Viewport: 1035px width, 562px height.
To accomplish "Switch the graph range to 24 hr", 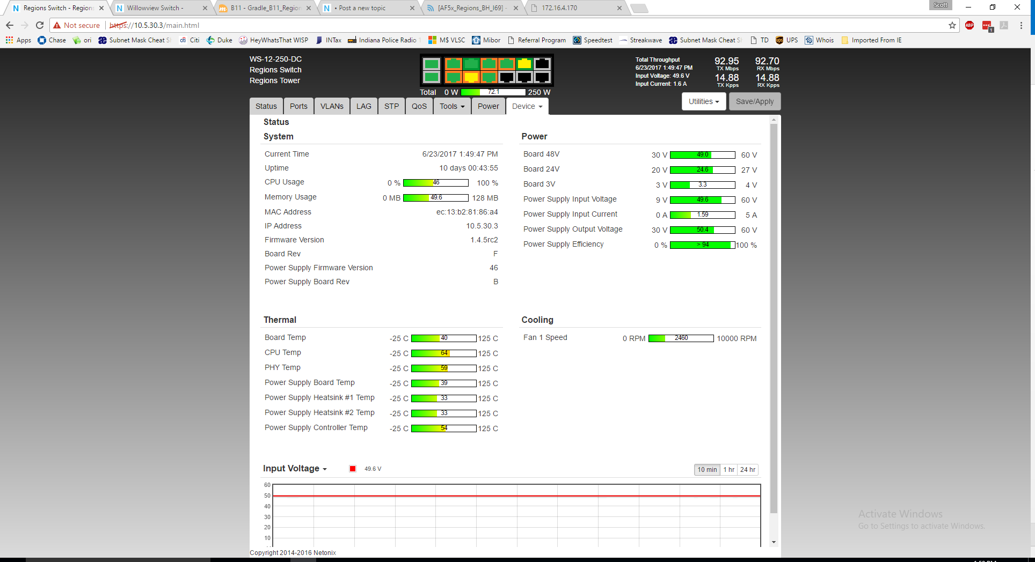I will 747,470.
